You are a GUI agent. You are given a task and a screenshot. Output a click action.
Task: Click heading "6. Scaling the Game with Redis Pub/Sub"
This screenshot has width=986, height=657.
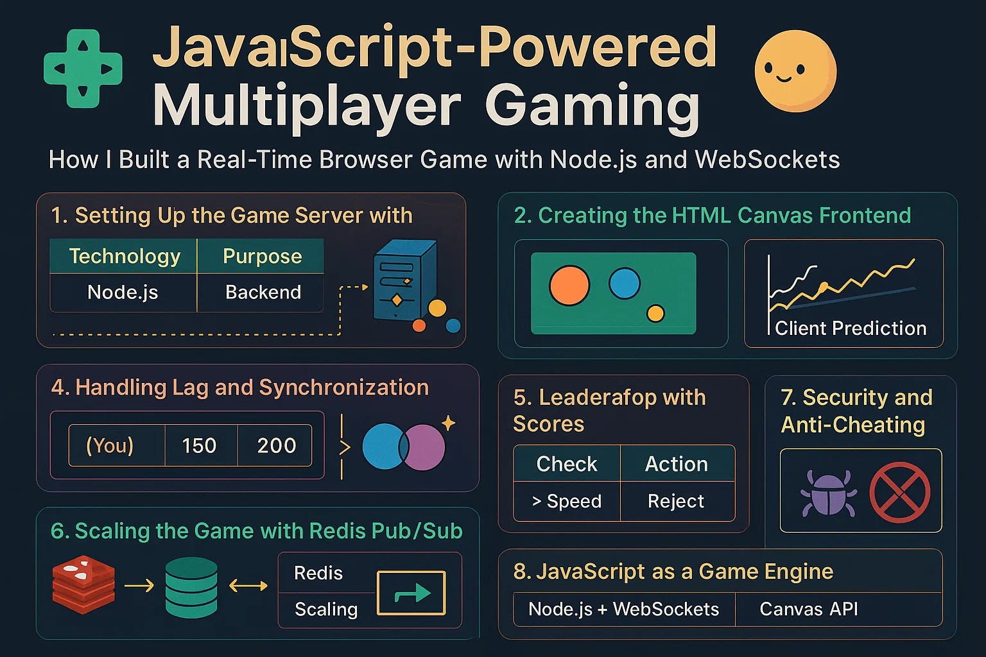coord(256,531)
